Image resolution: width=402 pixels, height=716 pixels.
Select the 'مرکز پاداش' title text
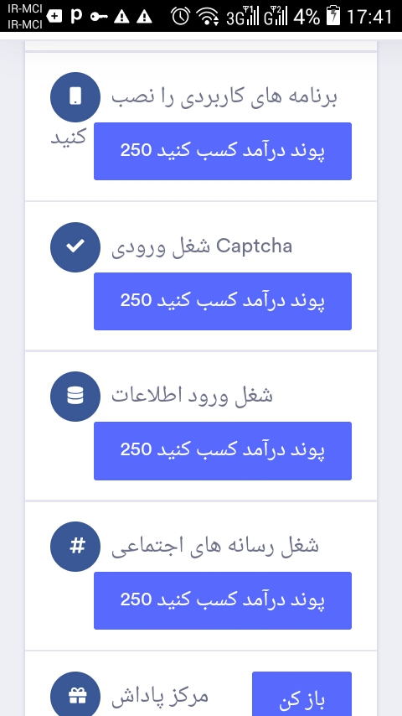(160, 697)
